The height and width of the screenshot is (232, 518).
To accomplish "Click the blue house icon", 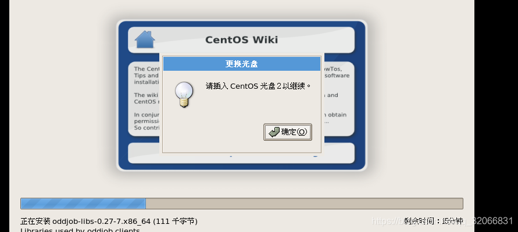I will (145, 39).
